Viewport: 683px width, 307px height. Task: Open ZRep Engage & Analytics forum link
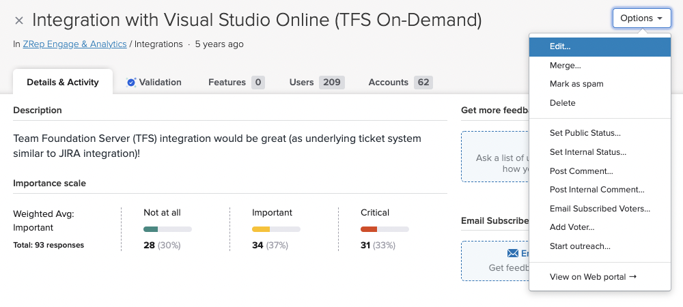pyautogui.click(x=75, y=44)
